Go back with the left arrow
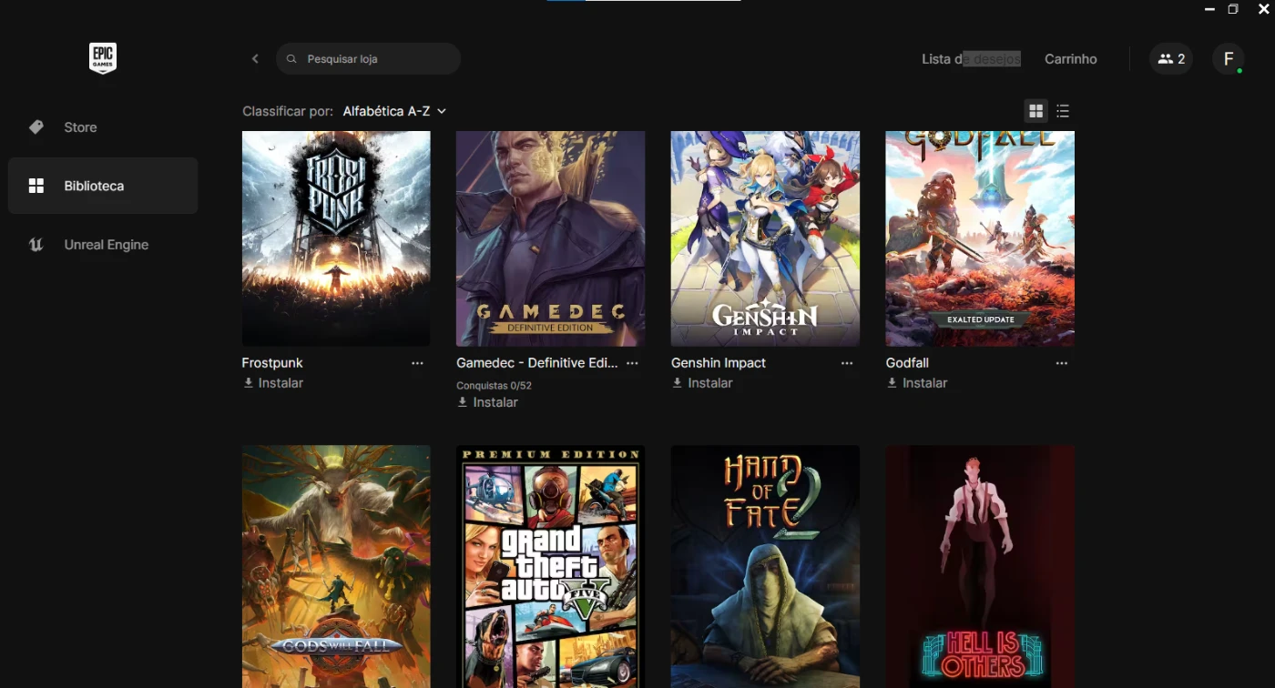This screenshot has height=688, width=1275. (x=255, y=59)
